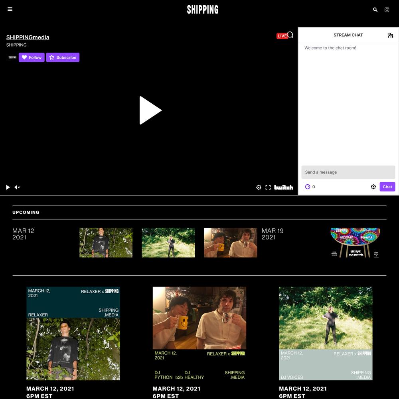Click the small play control in player bar
The image size is (399, 399).
(x=8, y=187)
